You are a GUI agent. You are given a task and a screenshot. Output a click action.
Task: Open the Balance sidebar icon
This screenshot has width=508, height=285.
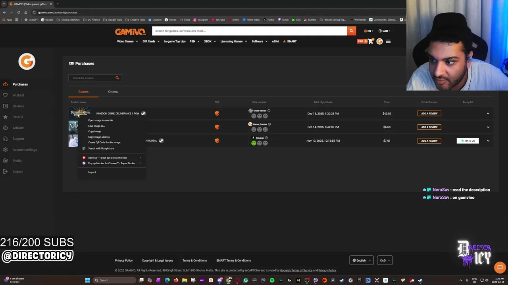coord(5,106)
